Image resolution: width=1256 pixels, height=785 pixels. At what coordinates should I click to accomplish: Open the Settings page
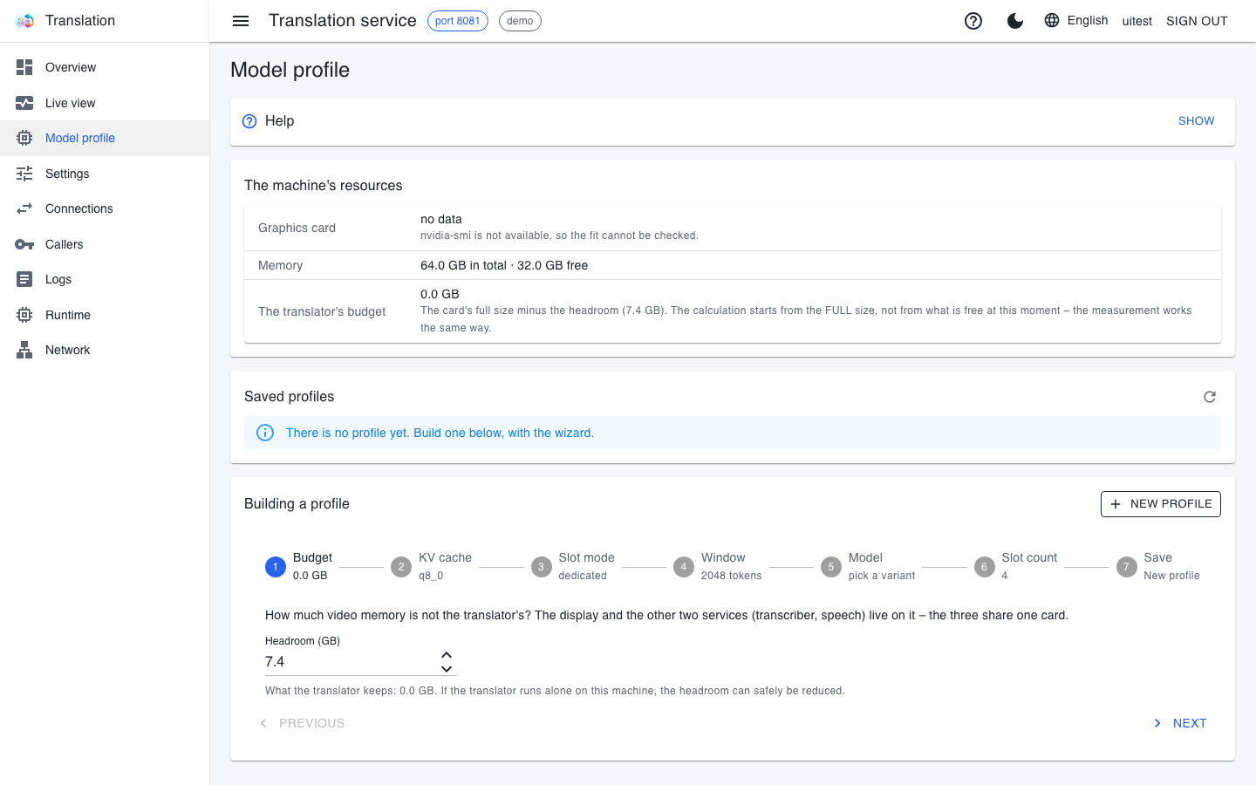coord(105,174)
